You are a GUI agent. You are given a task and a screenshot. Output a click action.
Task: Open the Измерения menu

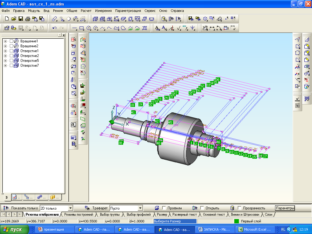103,11
